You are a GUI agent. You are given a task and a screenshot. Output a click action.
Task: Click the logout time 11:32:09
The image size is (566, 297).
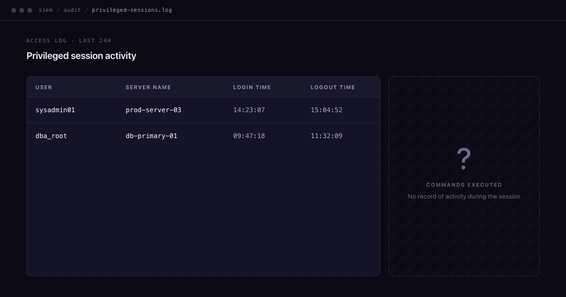point(326,136)
